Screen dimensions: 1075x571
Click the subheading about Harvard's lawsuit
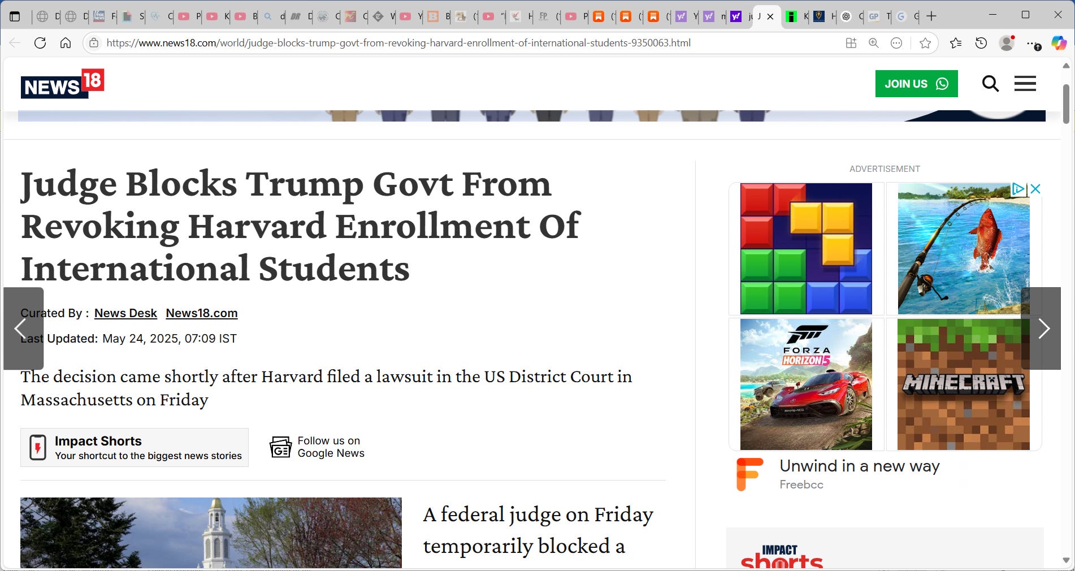326,388
